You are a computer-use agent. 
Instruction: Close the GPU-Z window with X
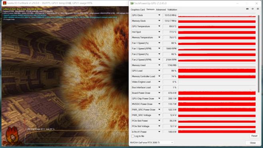(x=257, y=3)
